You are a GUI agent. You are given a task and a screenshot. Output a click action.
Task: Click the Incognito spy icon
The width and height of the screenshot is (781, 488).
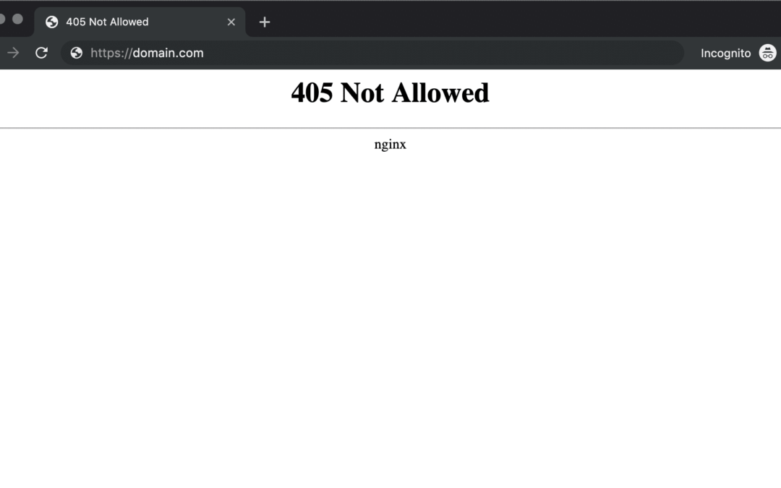[x=767, y=53]
